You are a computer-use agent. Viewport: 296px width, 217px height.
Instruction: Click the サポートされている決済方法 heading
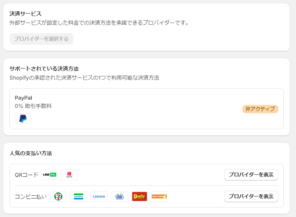[x=44, y=69]
